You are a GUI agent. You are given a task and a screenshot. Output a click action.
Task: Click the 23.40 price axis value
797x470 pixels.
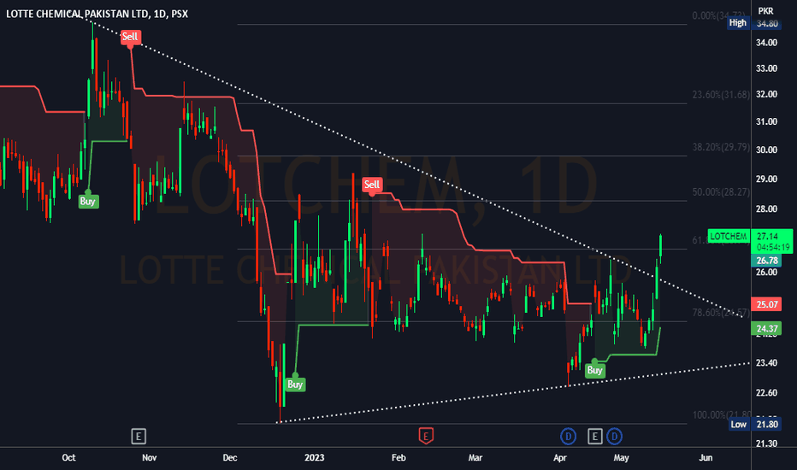click(x=766, y=363)
